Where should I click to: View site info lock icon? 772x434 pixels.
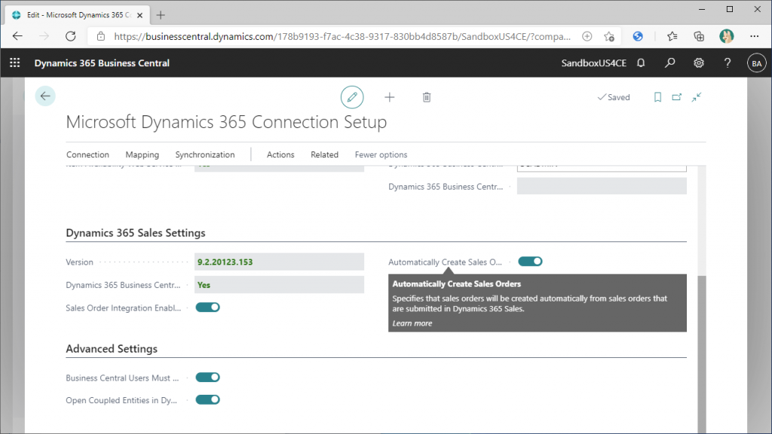tap(101, 36)
